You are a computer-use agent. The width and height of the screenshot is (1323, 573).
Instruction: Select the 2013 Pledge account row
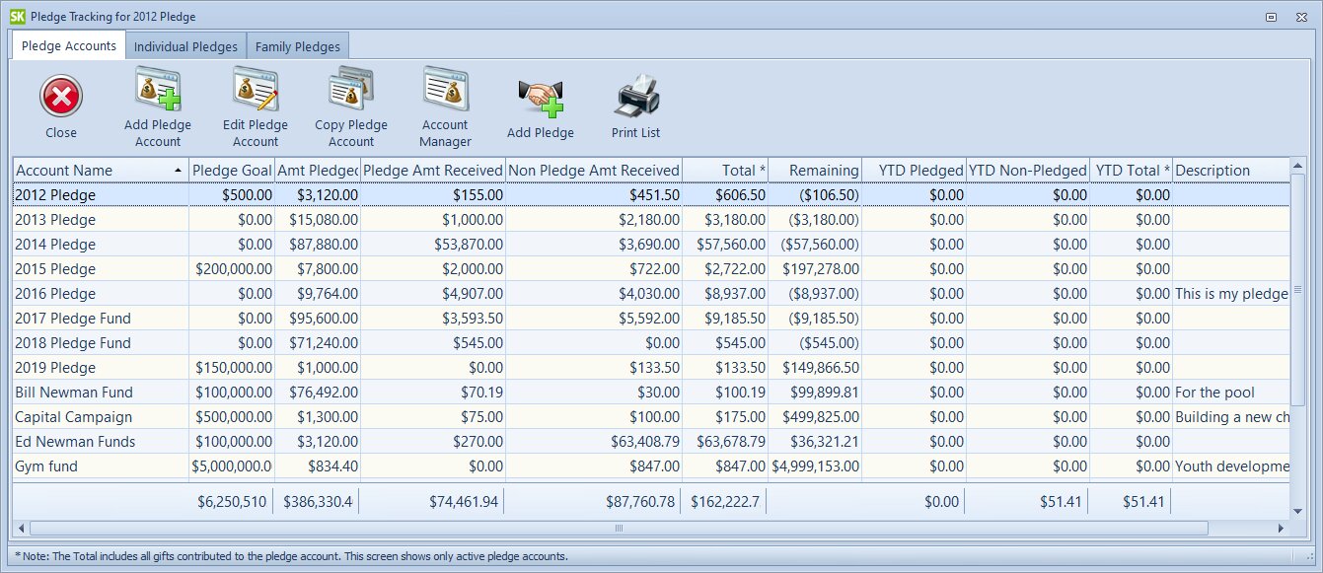coord(651,220)
